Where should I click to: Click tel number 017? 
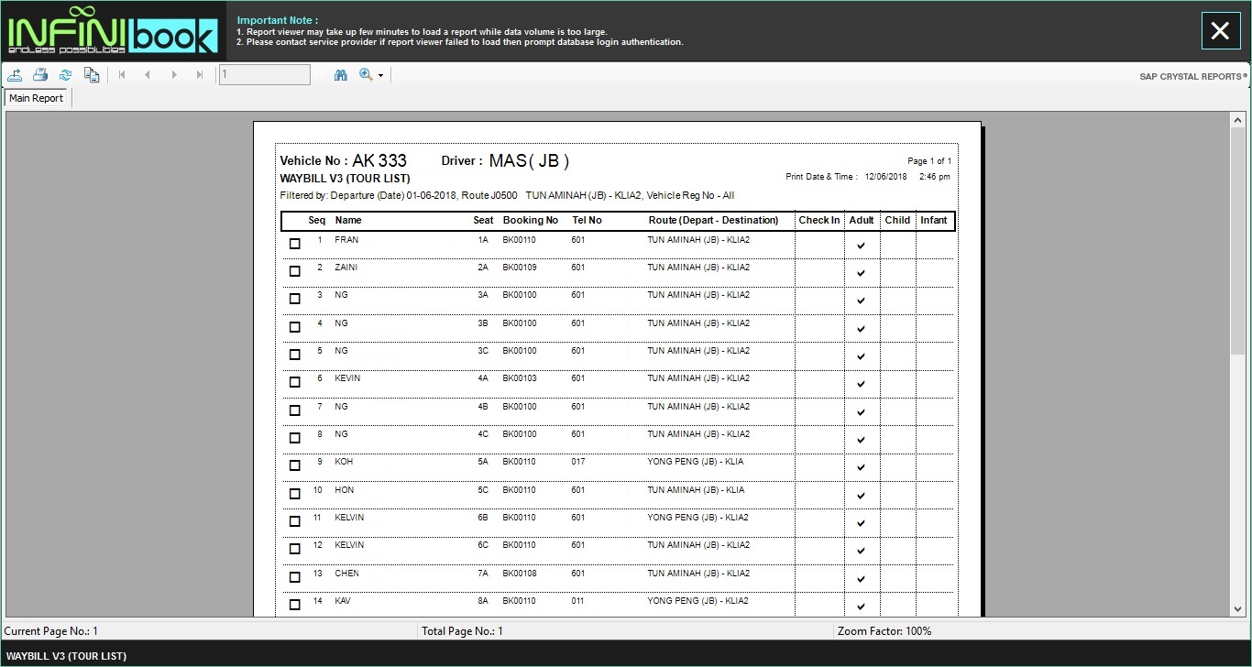[x=578, y=462]
